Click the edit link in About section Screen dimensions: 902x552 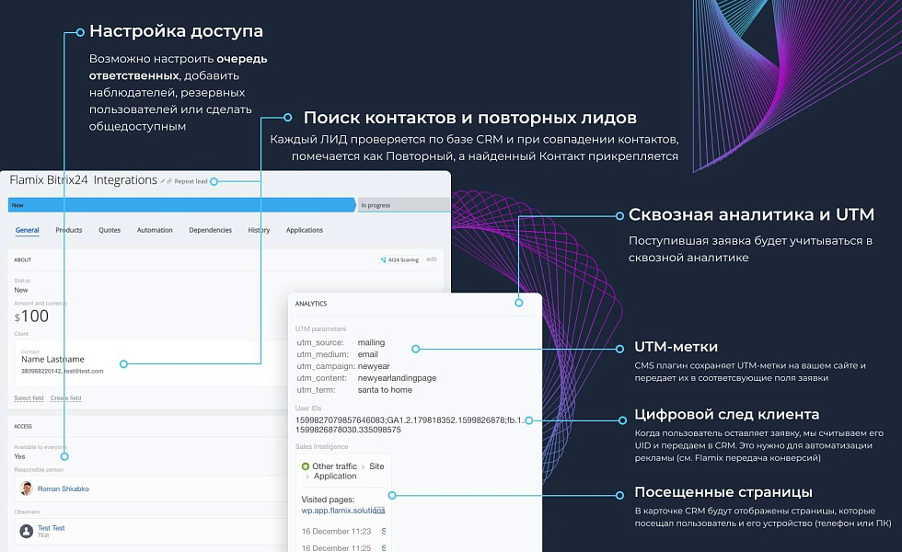point(432,259)
